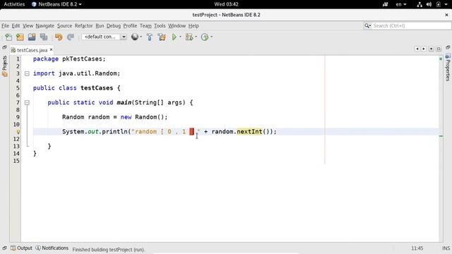Expand the dropdown arrow beside the globe icon

coord(141,37)
